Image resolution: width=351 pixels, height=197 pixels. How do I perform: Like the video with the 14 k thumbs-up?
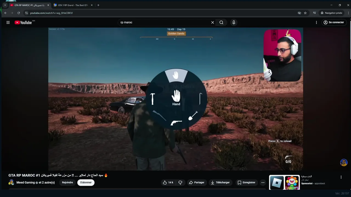point(168,182)
